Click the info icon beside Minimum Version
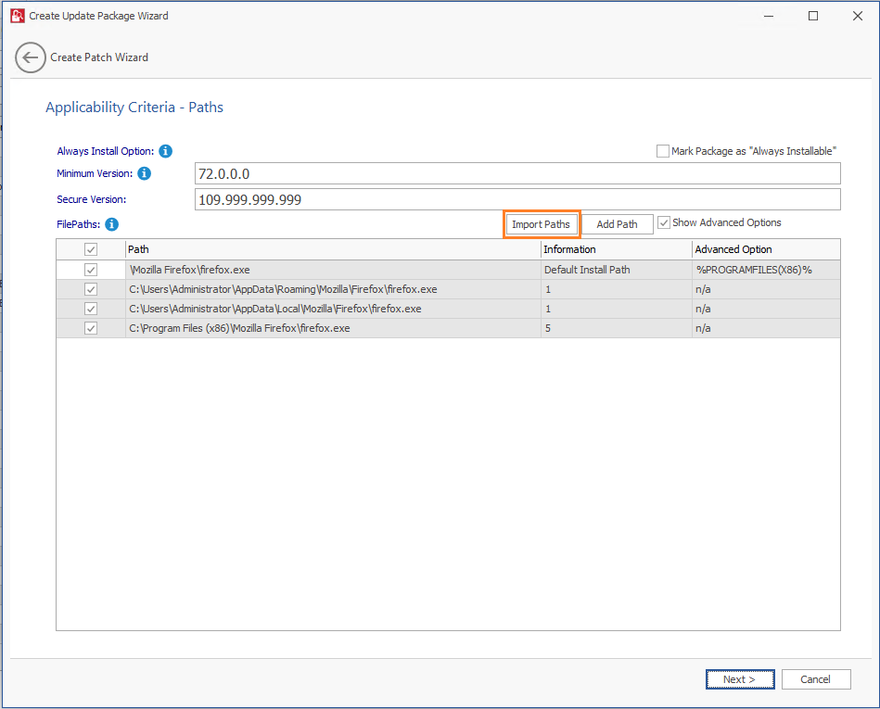Screen dimensions: 880x709 click(x=145, y=173)
